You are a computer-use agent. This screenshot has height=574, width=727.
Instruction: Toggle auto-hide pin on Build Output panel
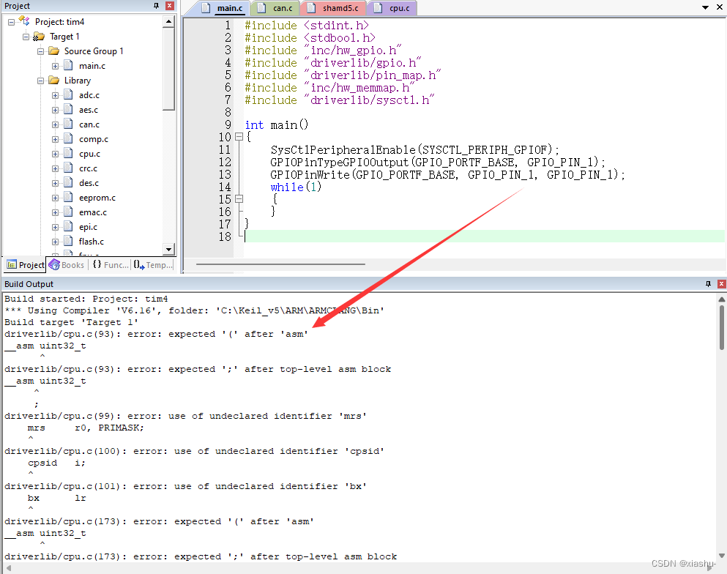pyautogui.click(x=707, y=283)
